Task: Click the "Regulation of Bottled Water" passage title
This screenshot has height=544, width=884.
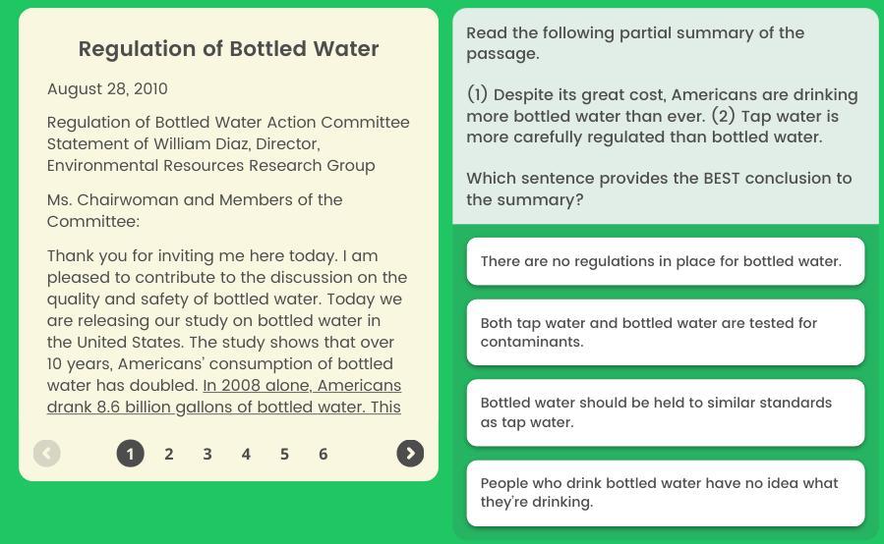Action: 228,49
